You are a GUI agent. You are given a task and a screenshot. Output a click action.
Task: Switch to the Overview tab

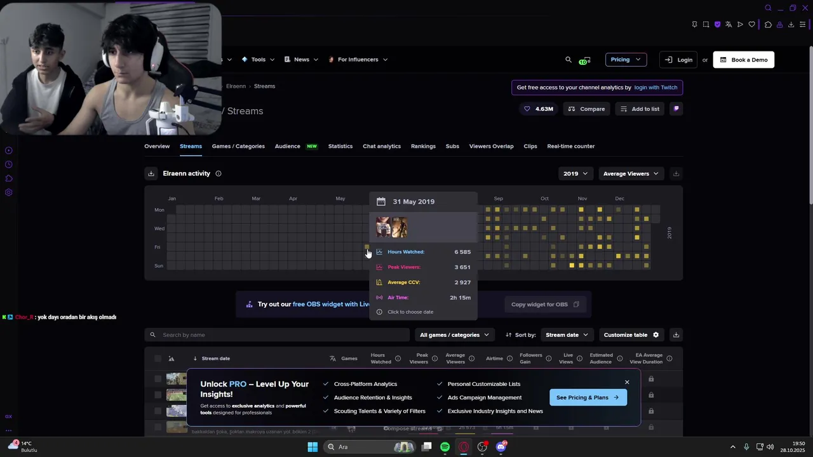157,146
